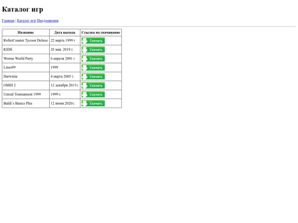298x223 pixels.
Task: Click the Каталог игр page heading
Action: pos(23,9)
